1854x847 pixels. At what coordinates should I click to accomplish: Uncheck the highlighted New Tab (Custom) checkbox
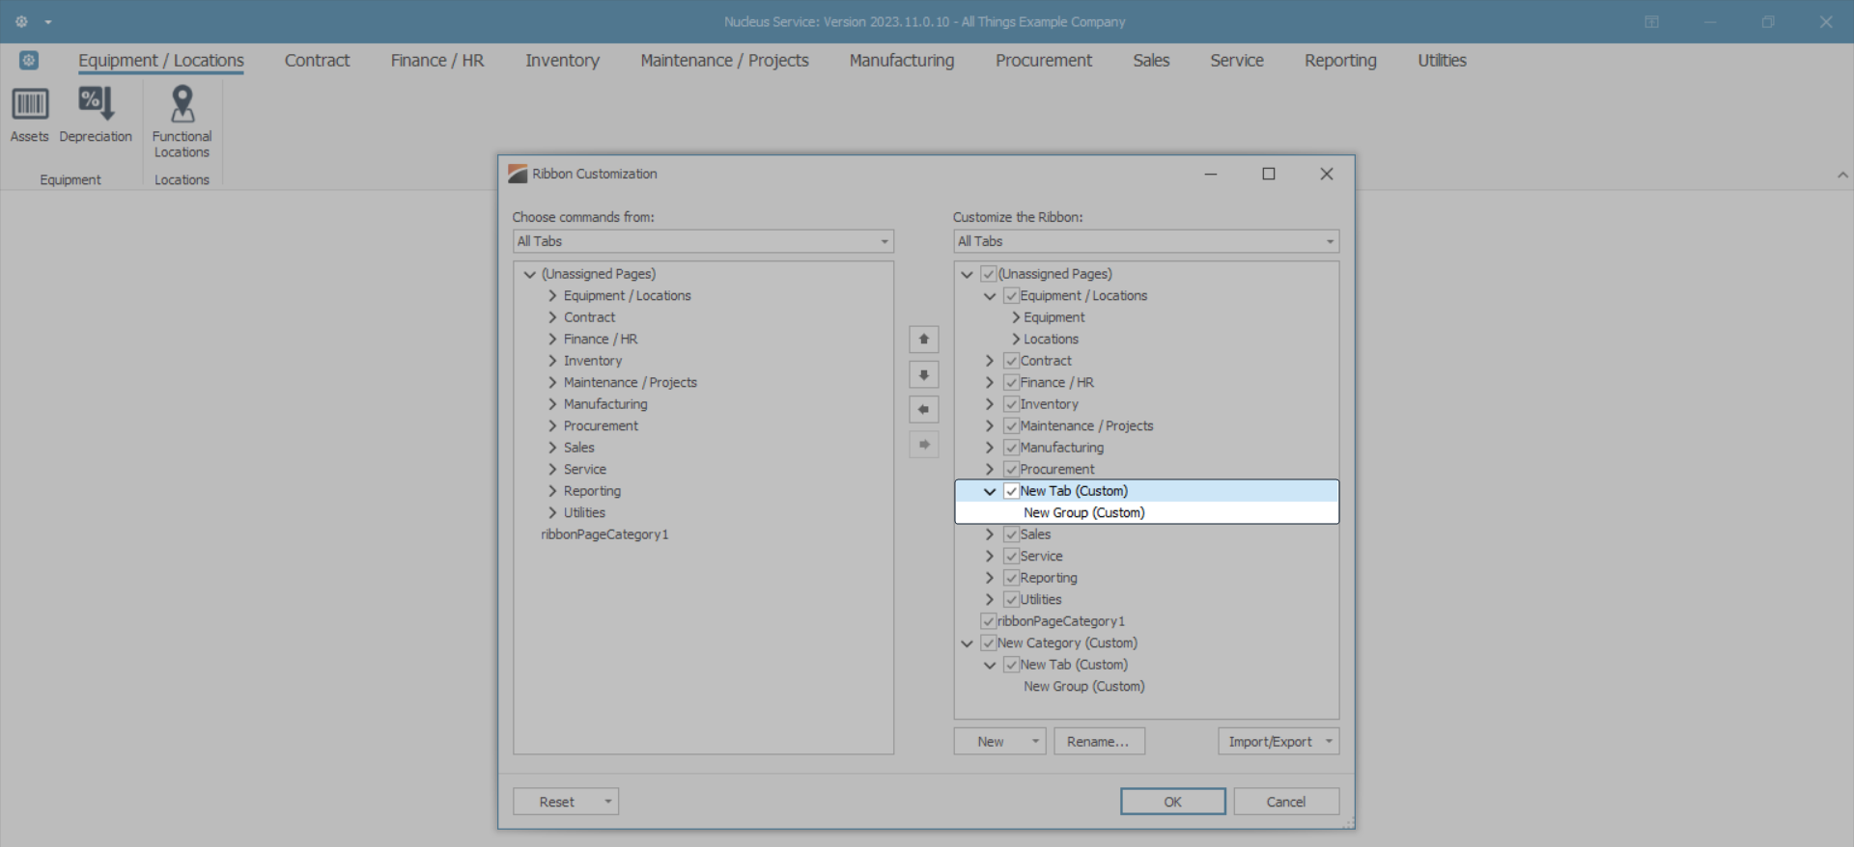[1011, 491]
